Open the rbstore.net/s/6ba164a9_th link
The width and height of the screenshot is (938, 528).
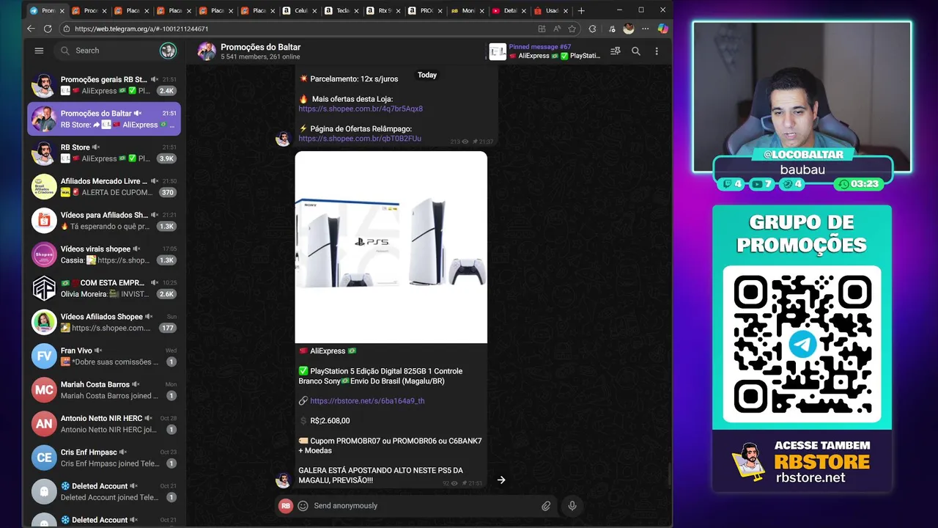[367, 401]
